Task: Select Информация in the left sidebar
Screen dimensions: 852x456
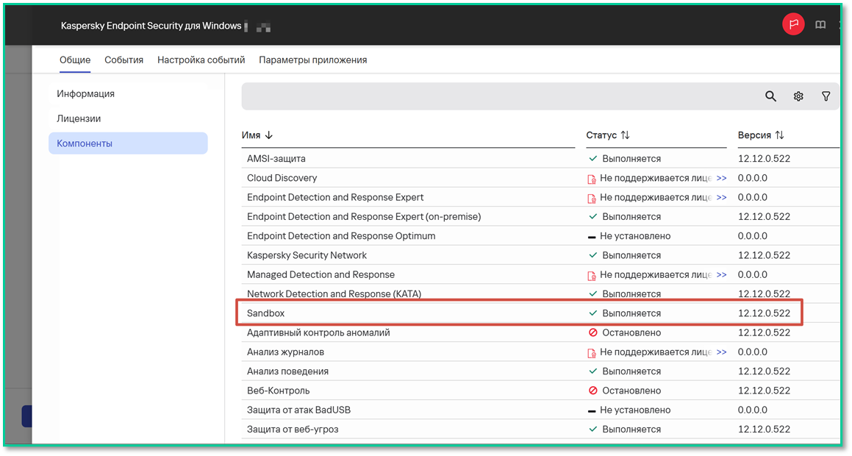Action: (85, 93)
